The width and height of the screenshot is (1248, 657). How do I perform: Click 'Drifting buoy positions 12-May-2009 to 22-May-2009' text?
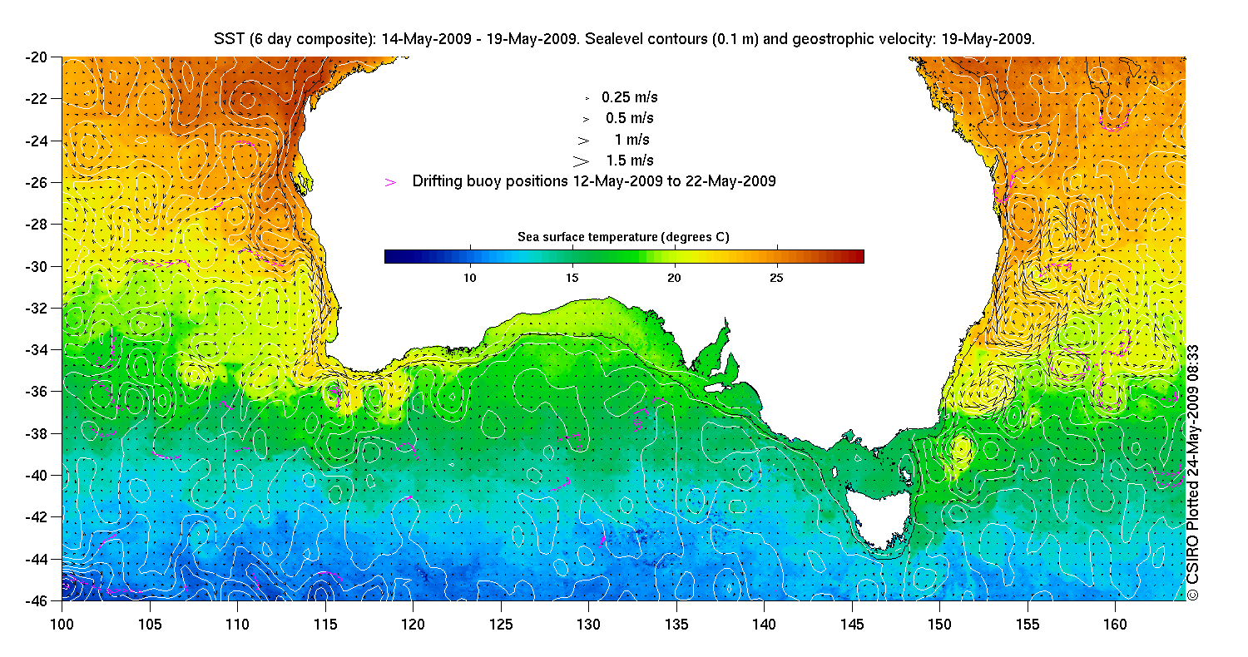pyautogui.click(x=594, y=181)
